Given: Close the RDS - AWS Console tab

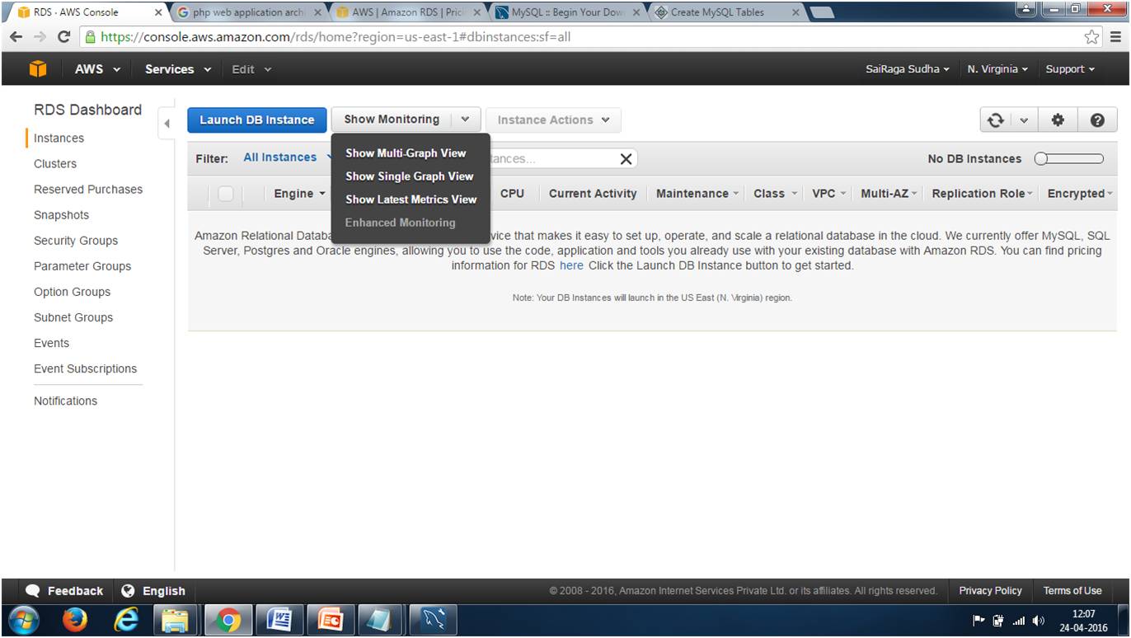Looking at the screenshot, I should [x=158, y=12].
